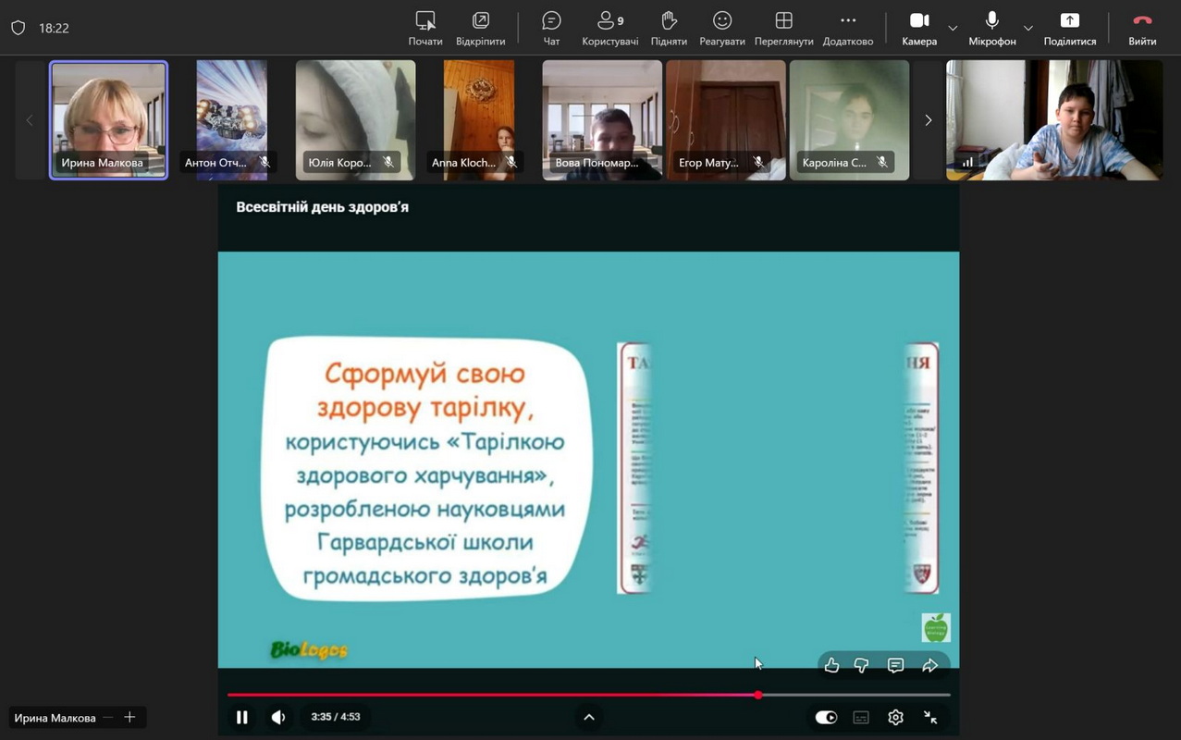Click the thumbs up icon on video
The width and height of the screenshot is (1181, 740).
click(831, 665)
